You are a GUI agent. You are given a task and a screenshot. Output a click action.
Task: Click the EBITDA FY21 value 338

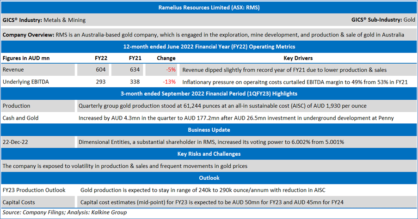(x=135, y=82)
